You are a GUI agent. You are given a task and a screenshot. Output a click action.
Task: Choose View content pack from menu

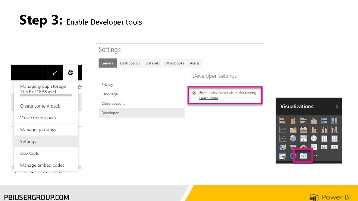(x=45, y=118)
